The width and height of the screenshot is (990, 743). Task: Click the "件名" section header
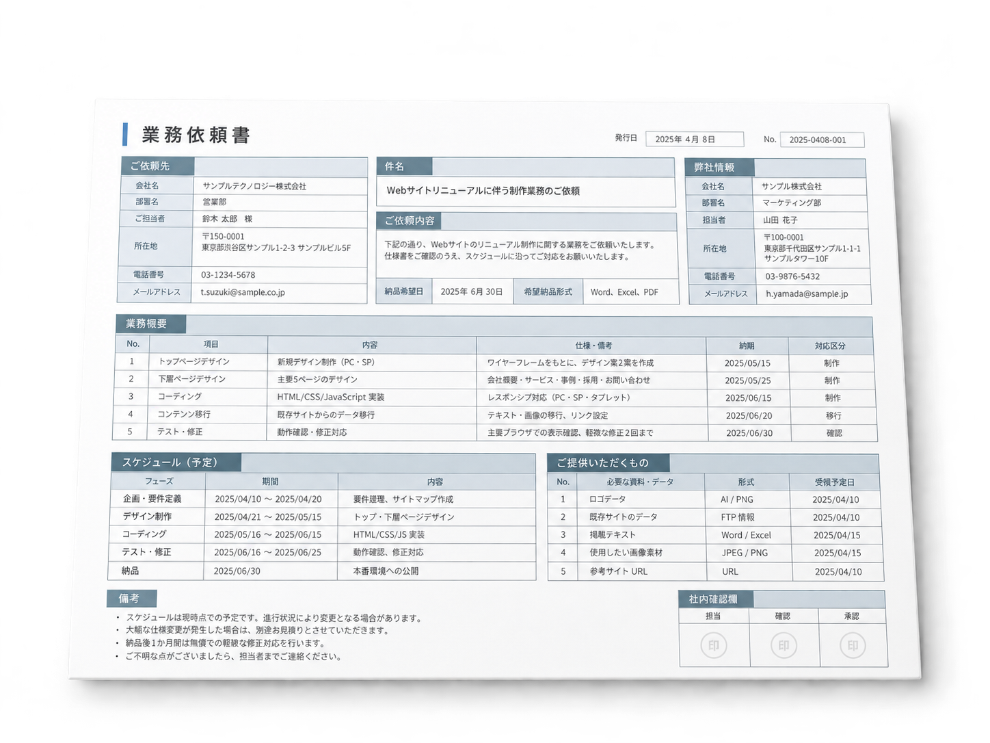coord(404,166)
